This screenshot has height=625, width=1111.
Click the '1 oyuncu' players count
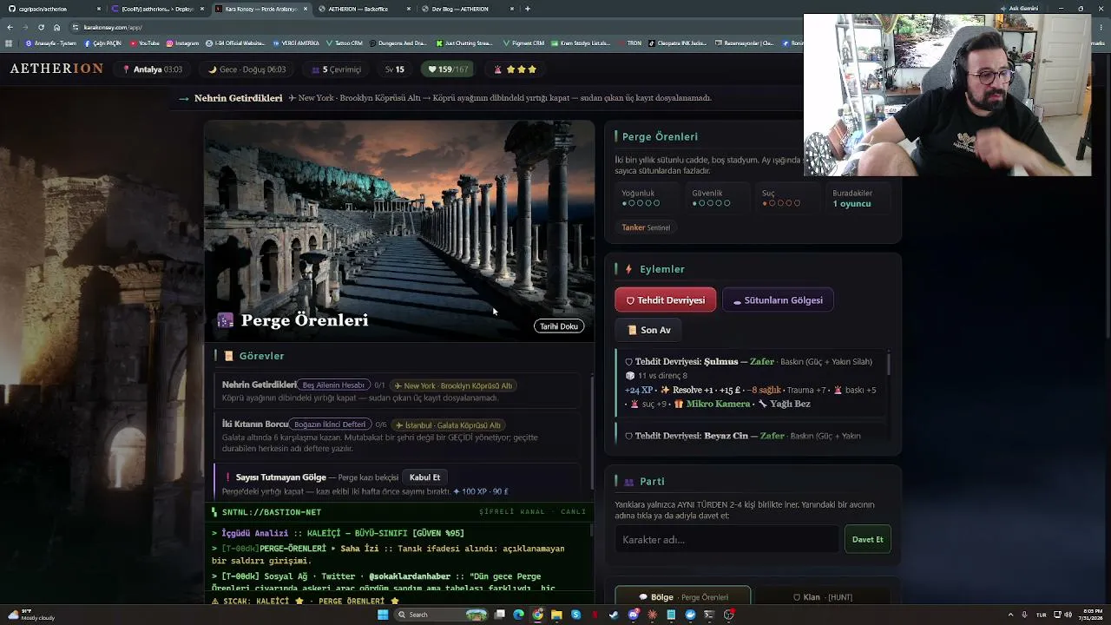(851, 204)
